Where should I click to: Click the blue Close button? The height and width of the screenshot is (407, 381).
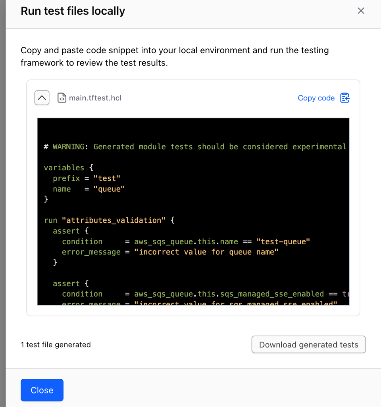click(42, 390)
